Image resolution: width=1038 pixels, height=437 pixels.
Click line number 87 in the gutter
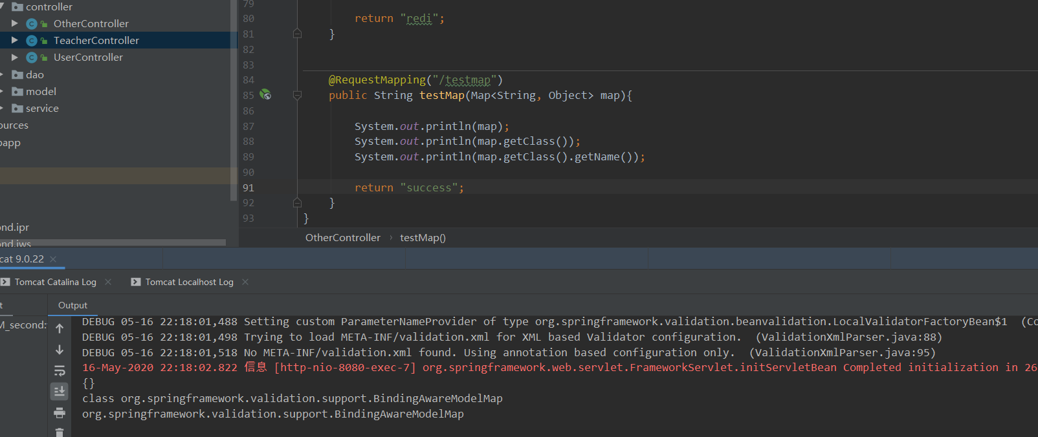tap(248, 126)
